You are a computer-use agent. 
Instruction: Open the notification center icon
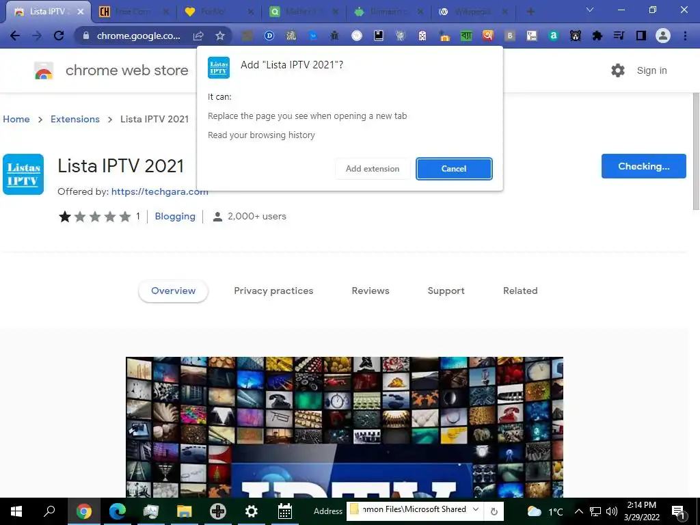tap(679, 511)
